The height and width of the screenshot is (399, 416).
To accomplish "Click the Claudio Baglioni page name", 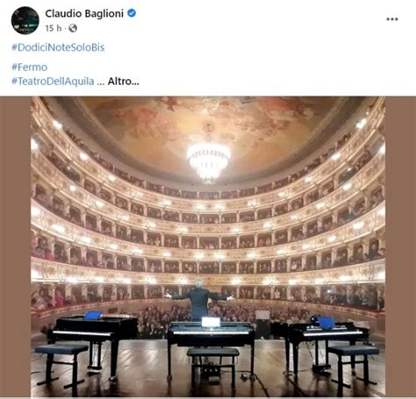I will (84, 13).
